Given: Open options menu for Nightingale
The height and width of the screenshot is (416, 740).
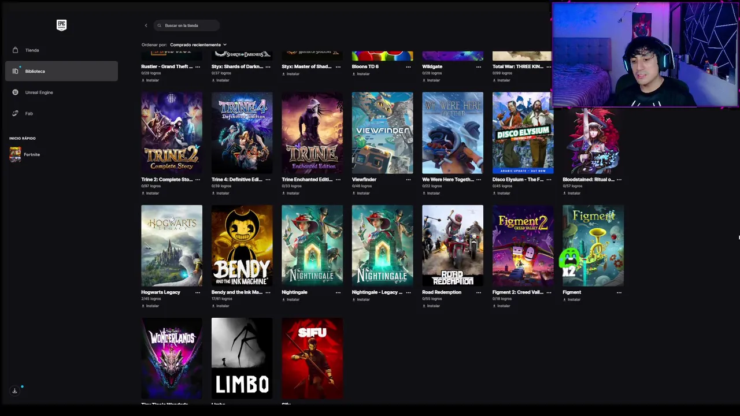Looking at the screenshot, I should [x=338, y=292].
